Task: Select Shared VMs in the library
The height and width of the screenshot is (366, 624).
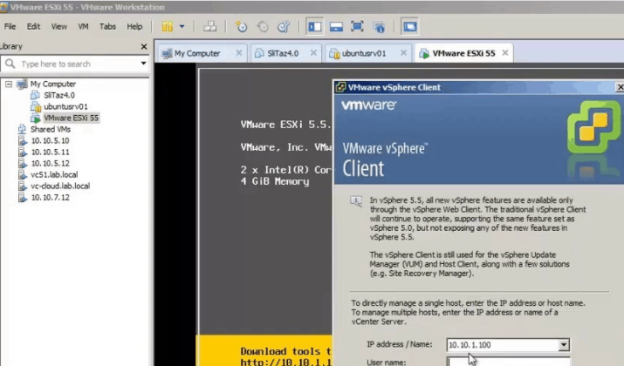Action: tap(51, 129)
